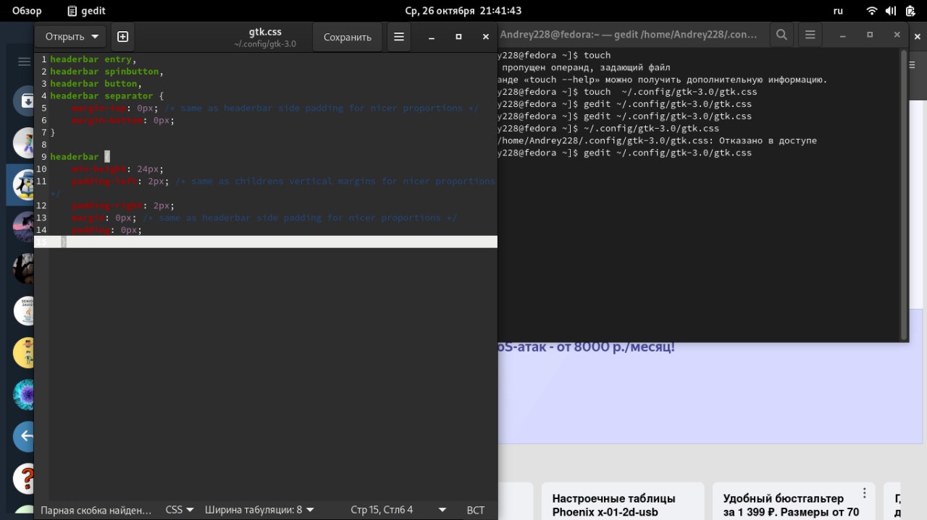The image size is (927, 520).
Task: Click the terminal title Andrey228@fedora
Action: pos(629,34)
